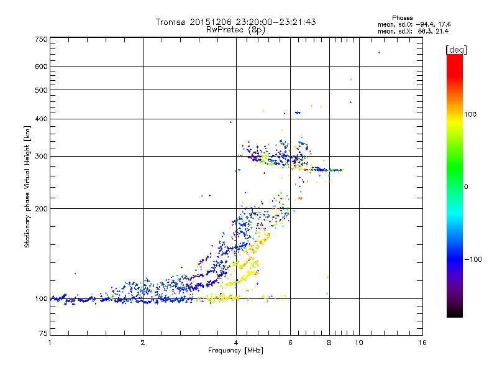Click the x-axis tick label "10"
This screenshot has width=497, height=373.
359,343
